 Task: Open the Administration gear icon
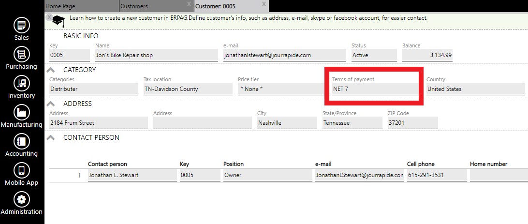point(21,199)
